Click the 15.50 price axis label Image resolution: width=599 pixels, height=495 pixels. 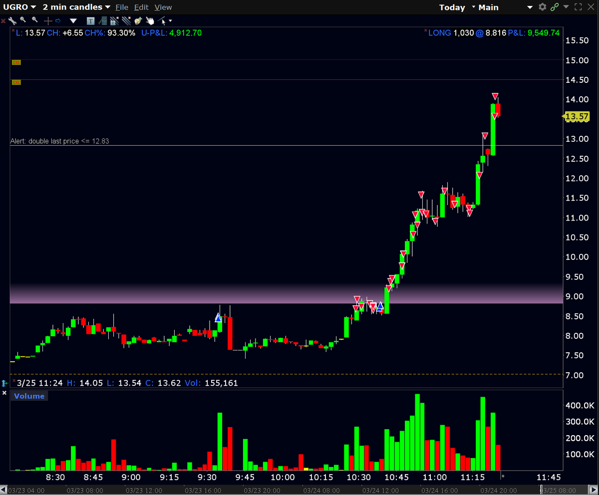click(577, 40)
